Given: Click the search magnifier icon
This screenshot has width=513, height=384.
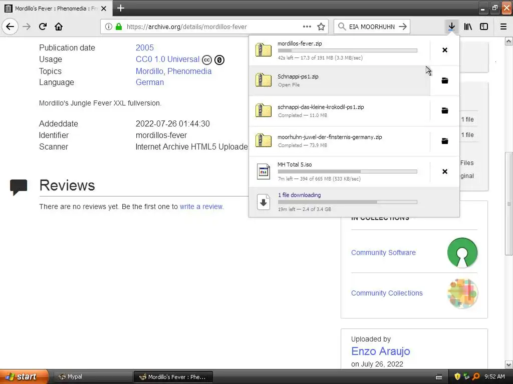Looking at the screenshot, I should (342, 26).
